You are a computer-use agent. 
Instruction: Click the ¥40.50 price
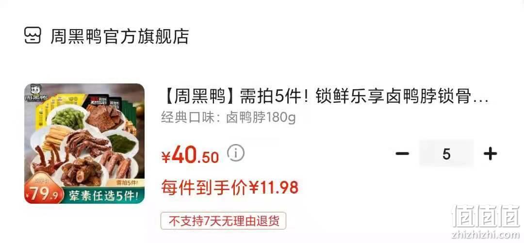(190, 156)
